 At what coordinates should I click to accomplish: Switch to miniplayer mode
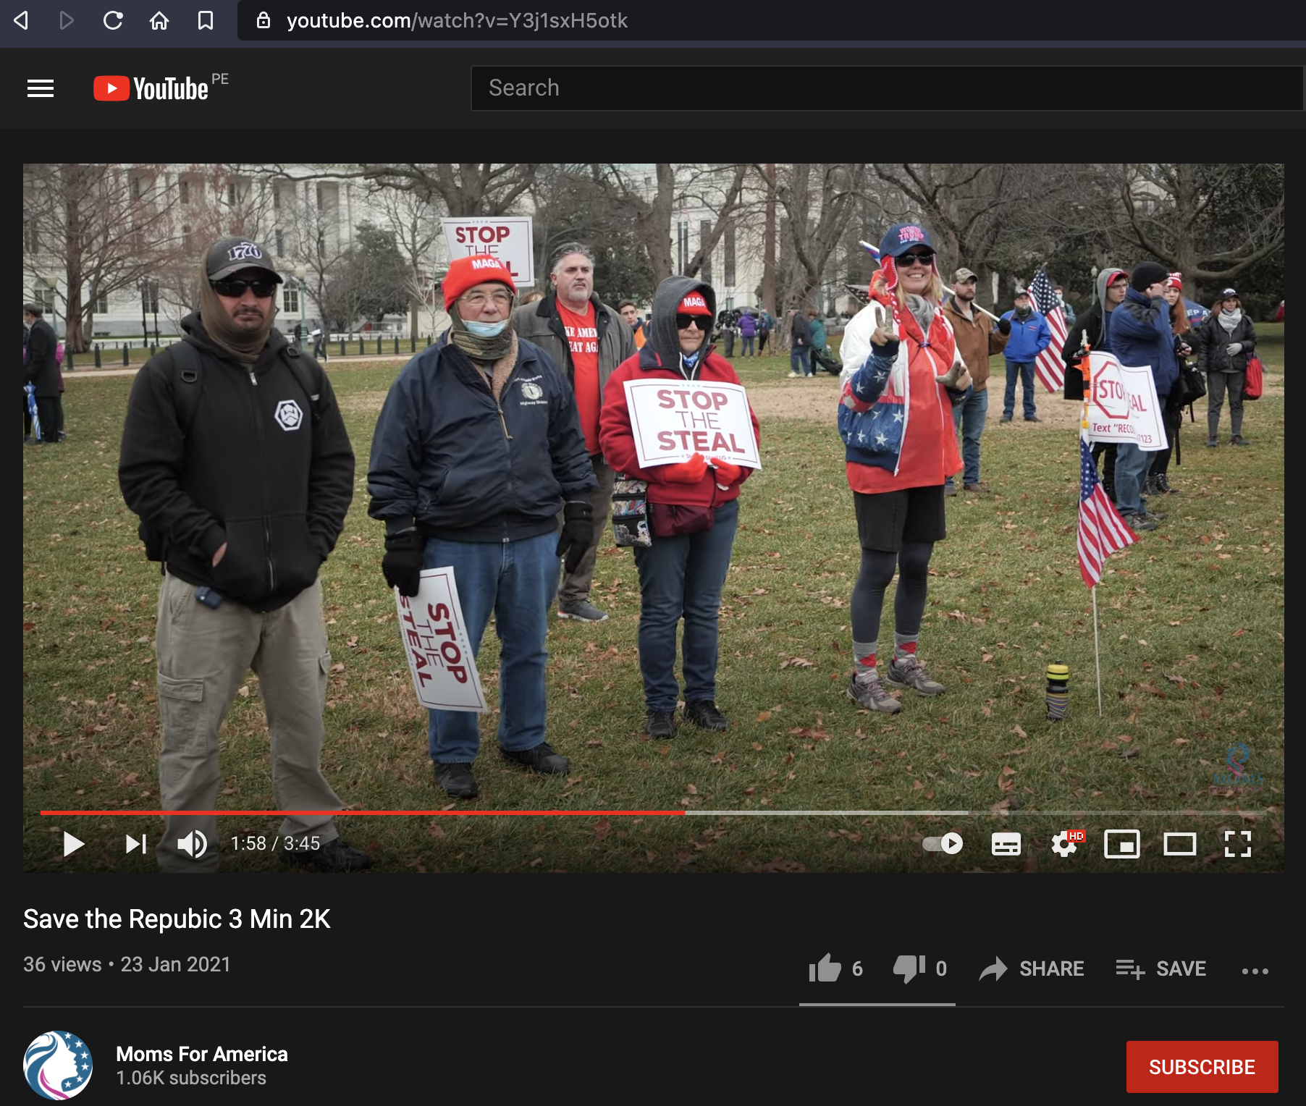pos(1121,844)
